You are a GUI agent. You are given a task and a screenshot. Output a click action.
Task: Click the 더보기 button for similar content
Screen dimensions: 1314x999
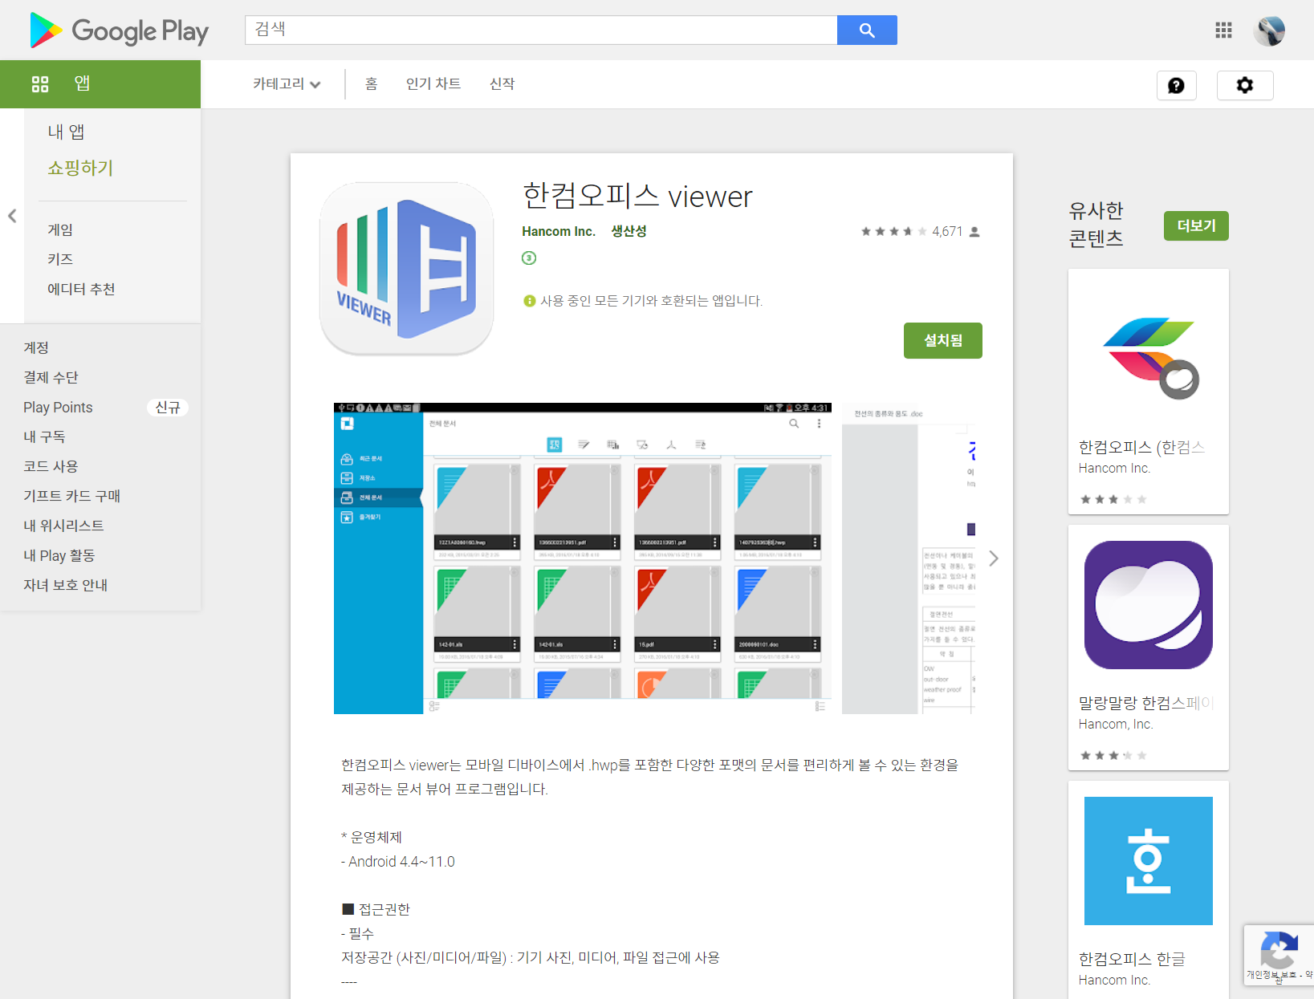(1196, 225)
